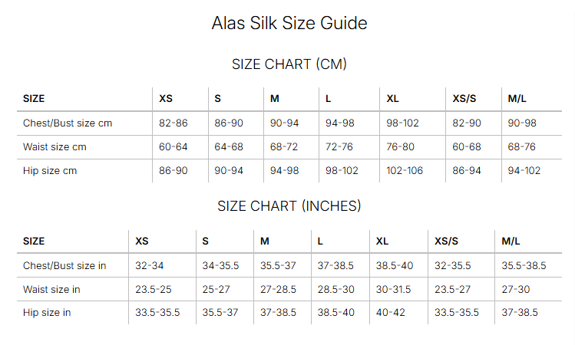Select the 35.5-38.5 chest inches cell for M/L
Image resolution: width=575 pixels, height=345 pixels.
[x=524, y=265]
